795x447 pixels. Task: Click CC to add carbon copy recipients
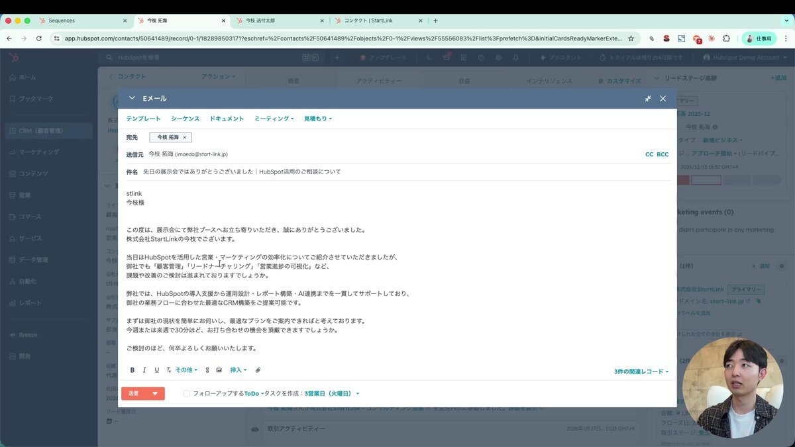click(649, 154)
